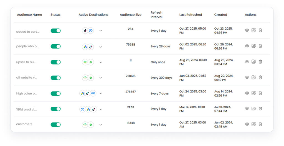This screenshot has width=284, height=146.
Task: Disable the customers audience status switch
Action: [x=55, y=125]
